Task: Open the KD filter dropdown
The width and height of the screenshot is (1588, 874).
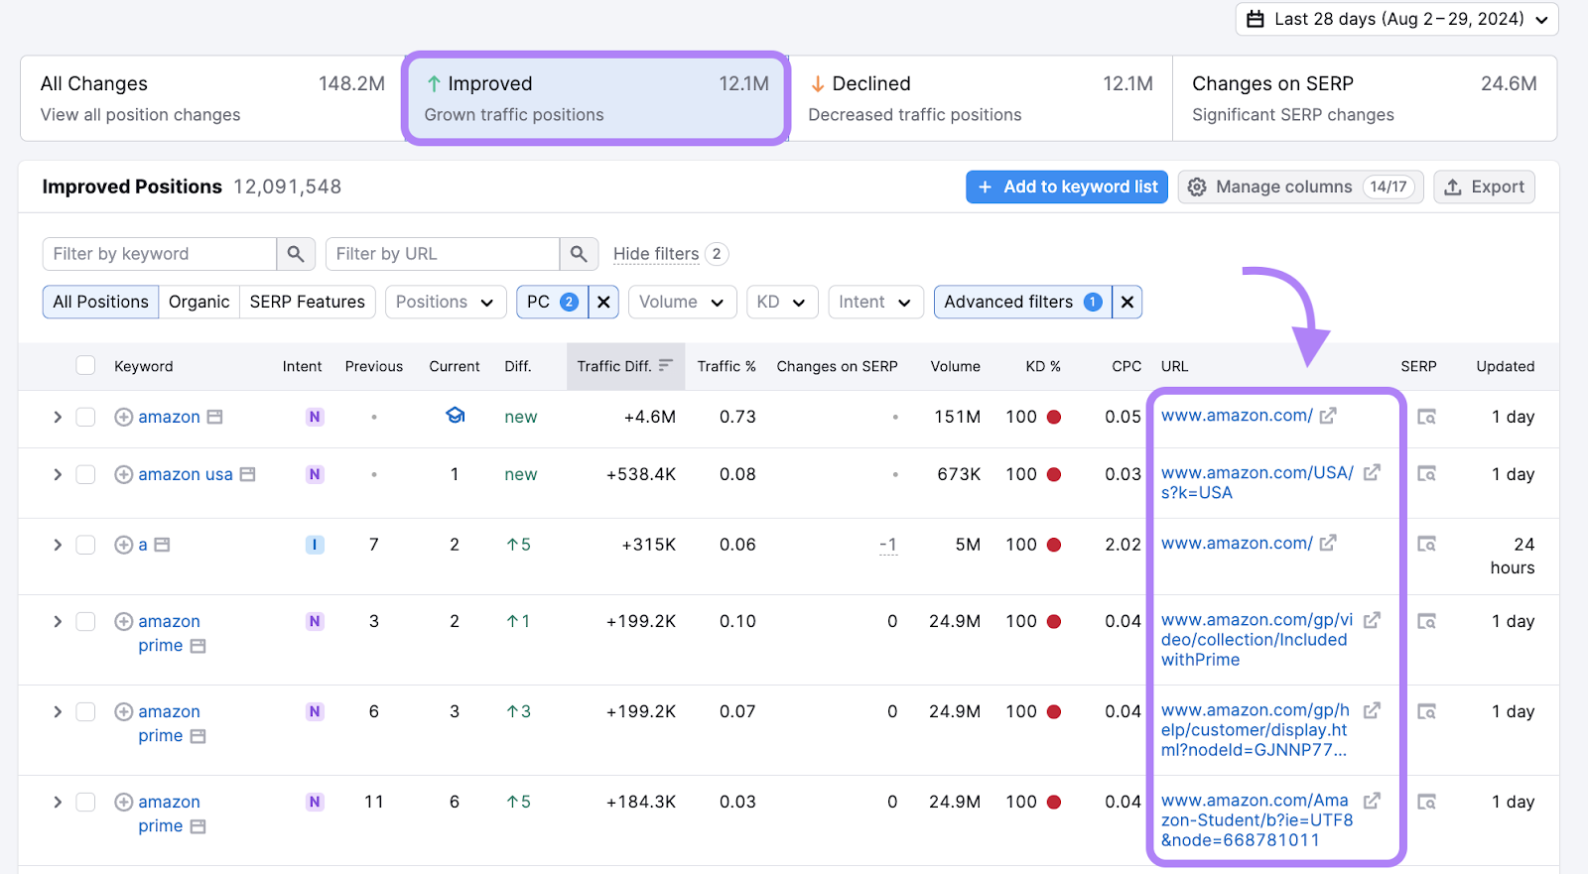Action: (x=782, y=303)
